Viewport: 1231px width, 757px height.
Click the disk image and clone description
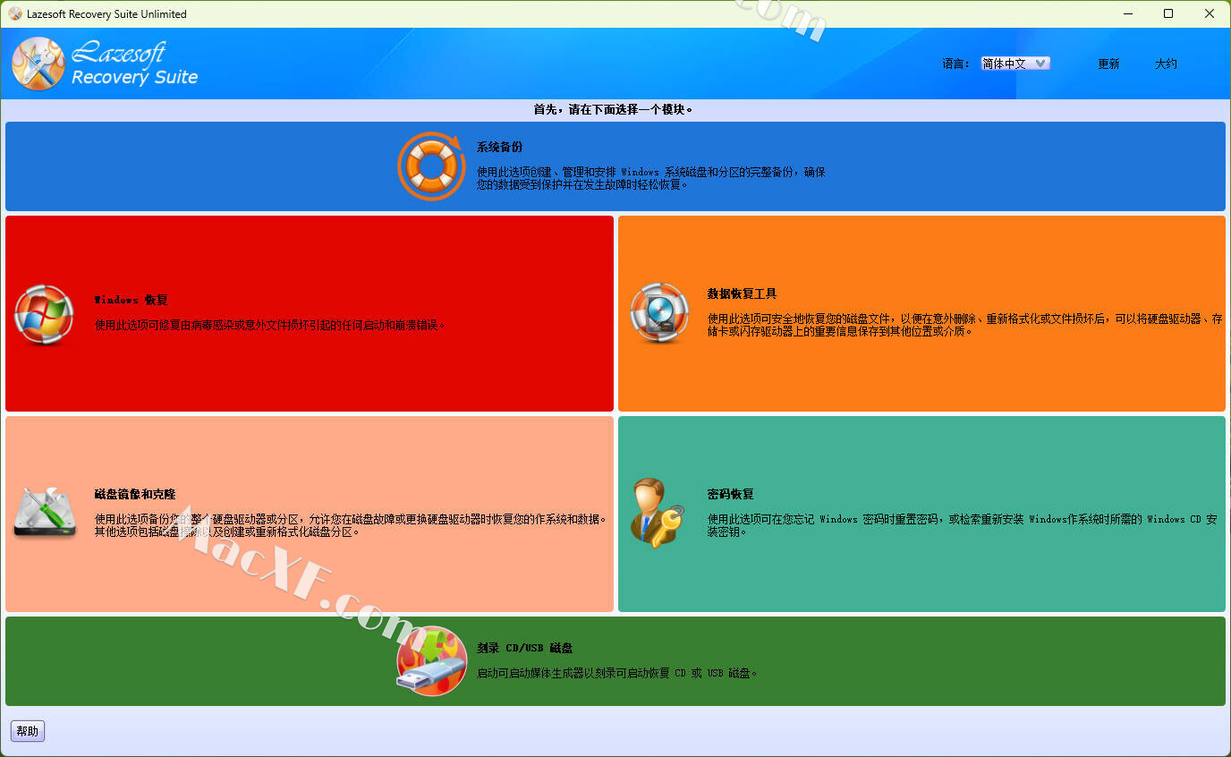click(351, 525)
